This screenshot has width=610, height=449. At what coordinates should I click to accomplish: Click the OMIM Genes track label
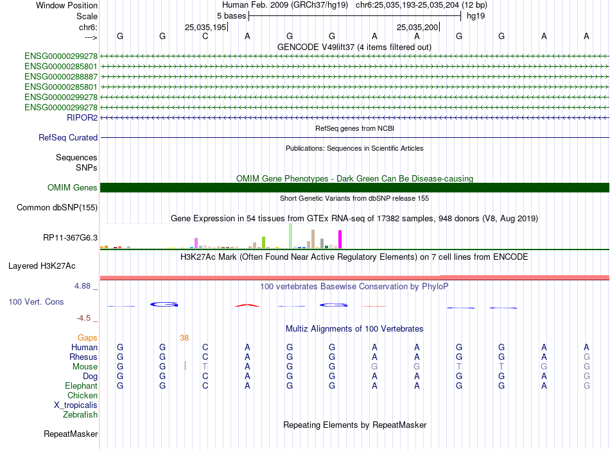pos(72,187)
